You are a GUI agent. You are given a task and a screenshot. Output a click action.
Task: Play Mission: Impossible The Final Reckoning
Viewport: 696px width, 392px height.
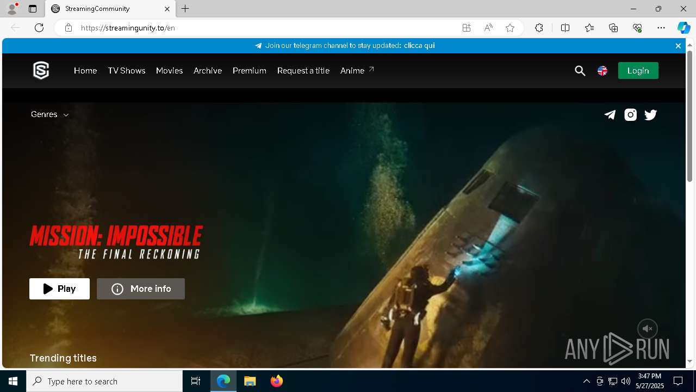(59, 289)
